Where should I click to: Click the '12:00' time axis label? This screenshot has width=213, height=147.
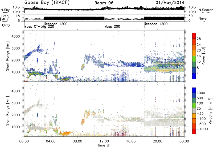tap(104, 141)
